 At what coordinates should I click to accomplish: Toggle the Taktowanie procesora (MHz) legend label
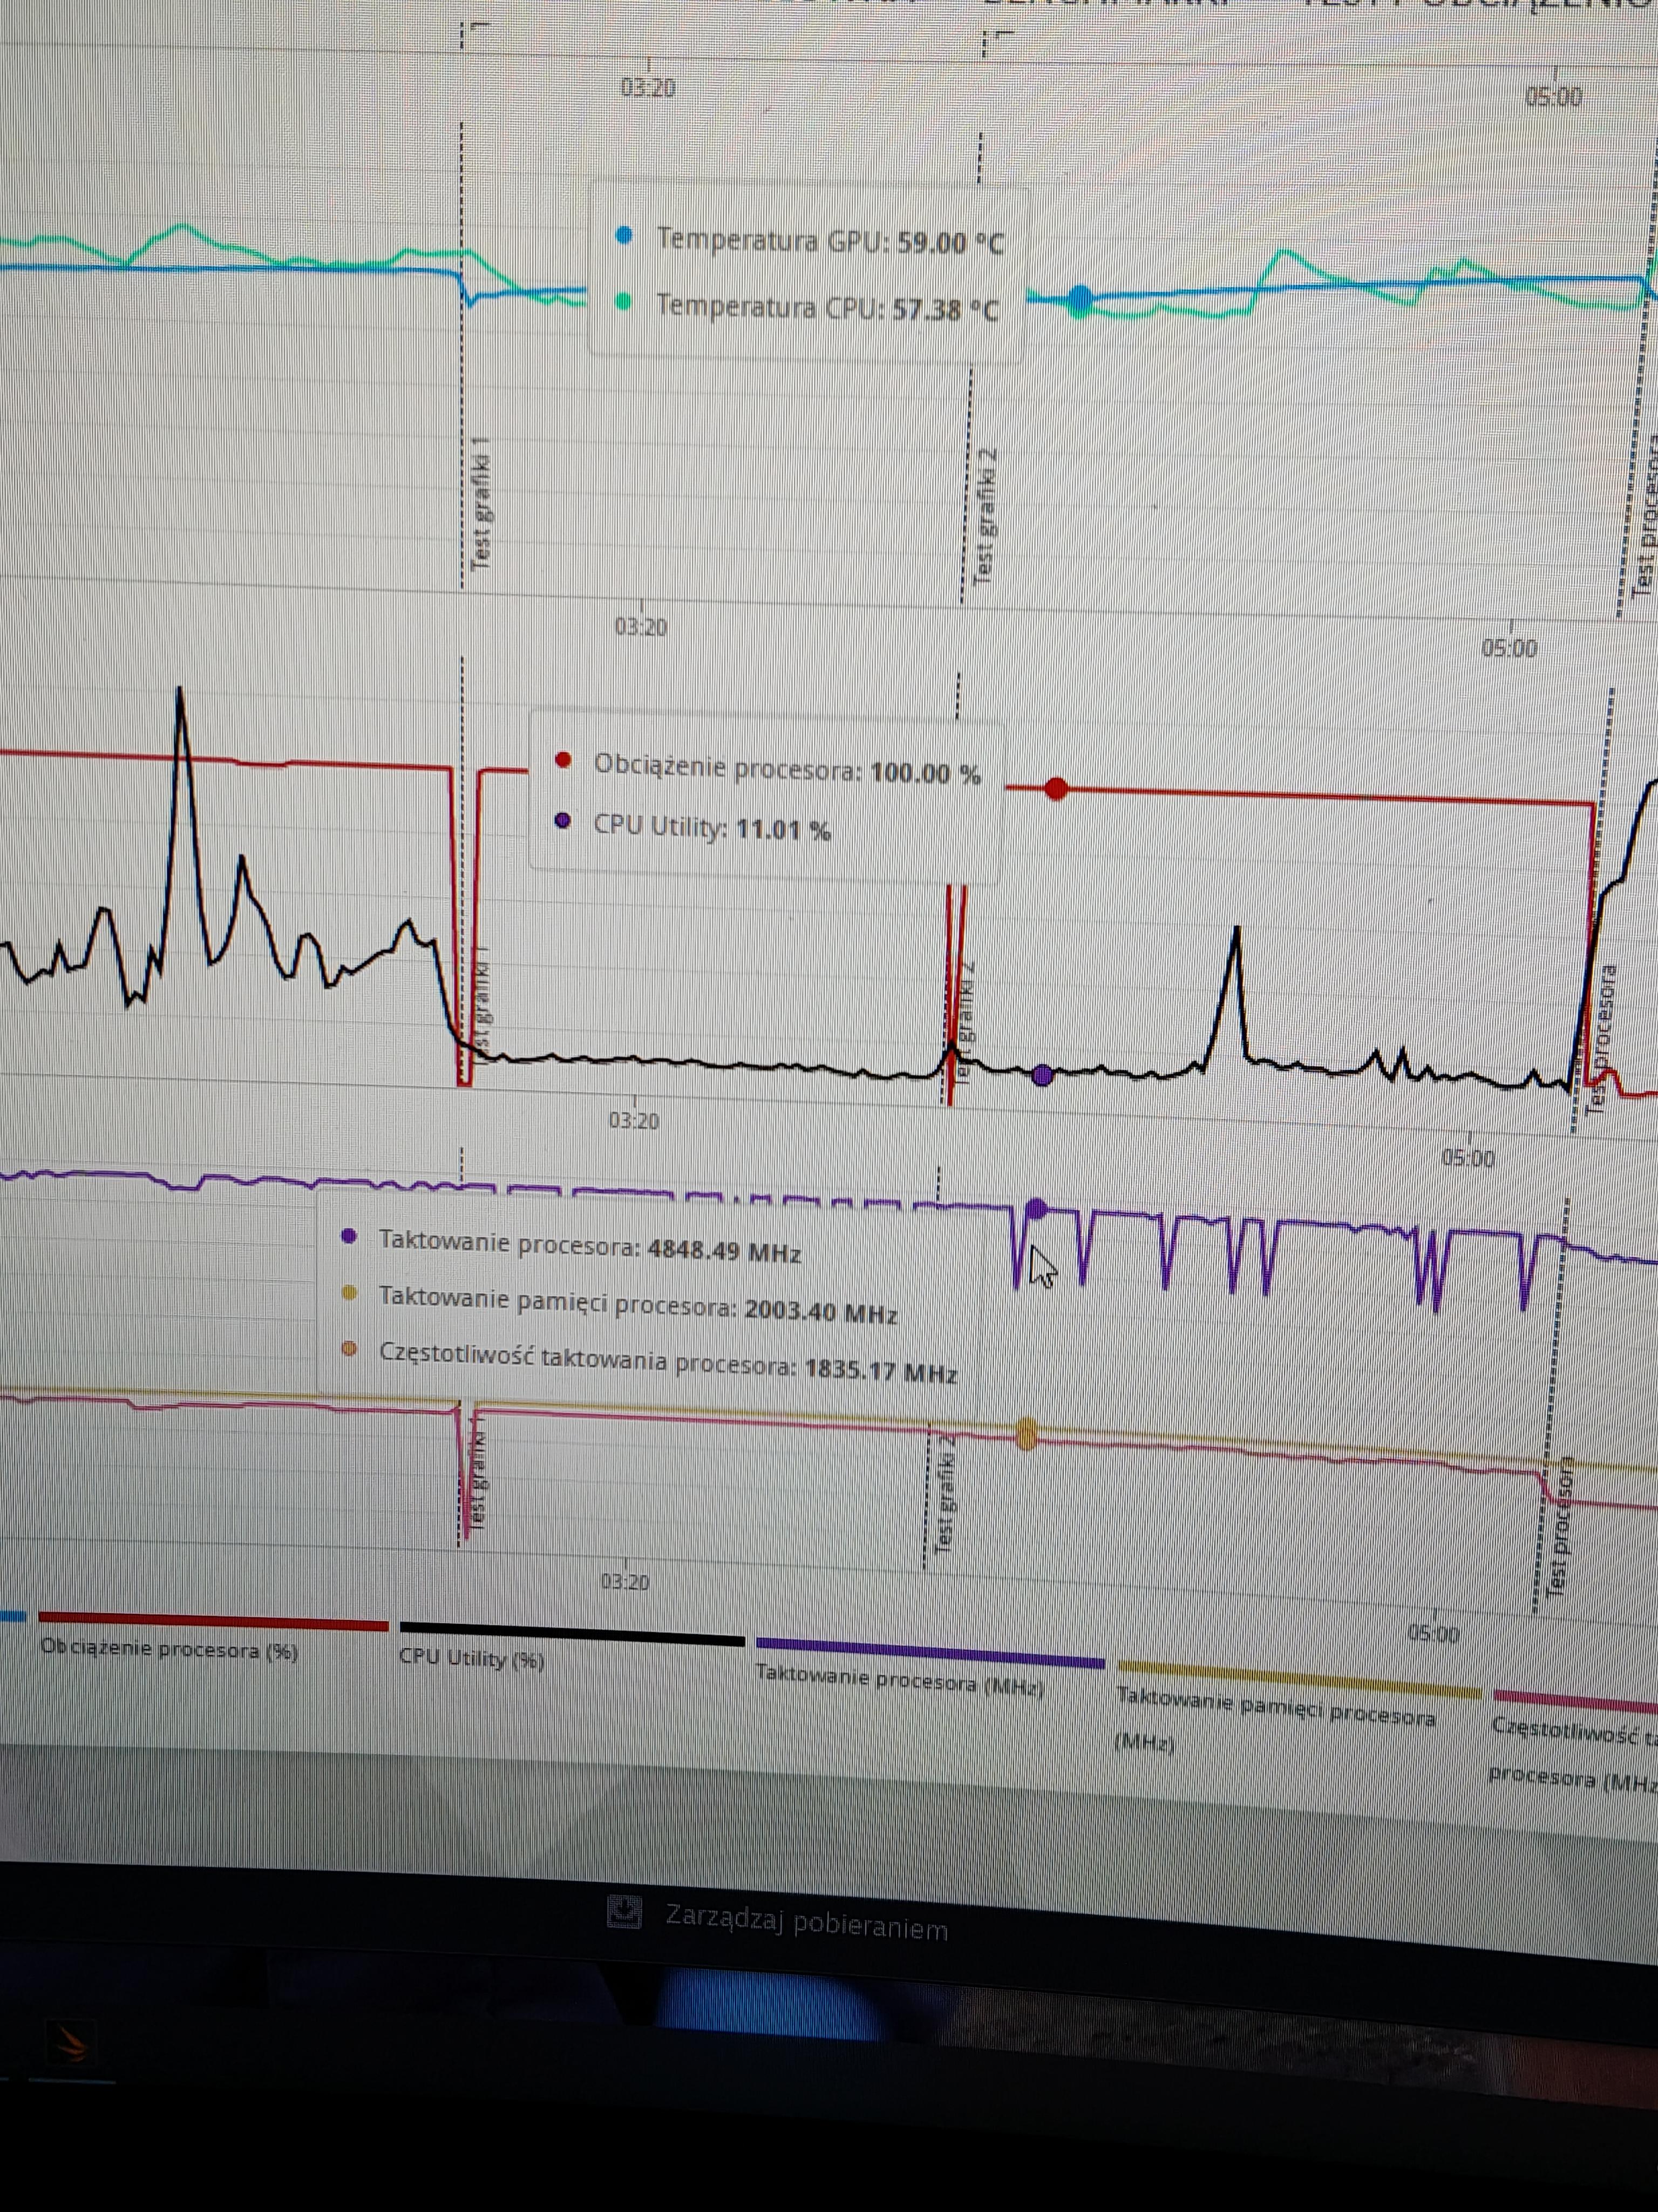pyautogui.click(x=899, y=1681)
